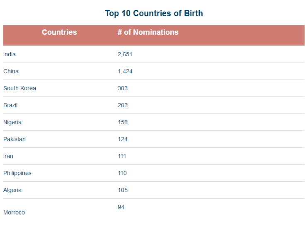Click Pakistan's value 124
Screen dimensions: 305x226
pyautogui.click(x=122, y=139)
